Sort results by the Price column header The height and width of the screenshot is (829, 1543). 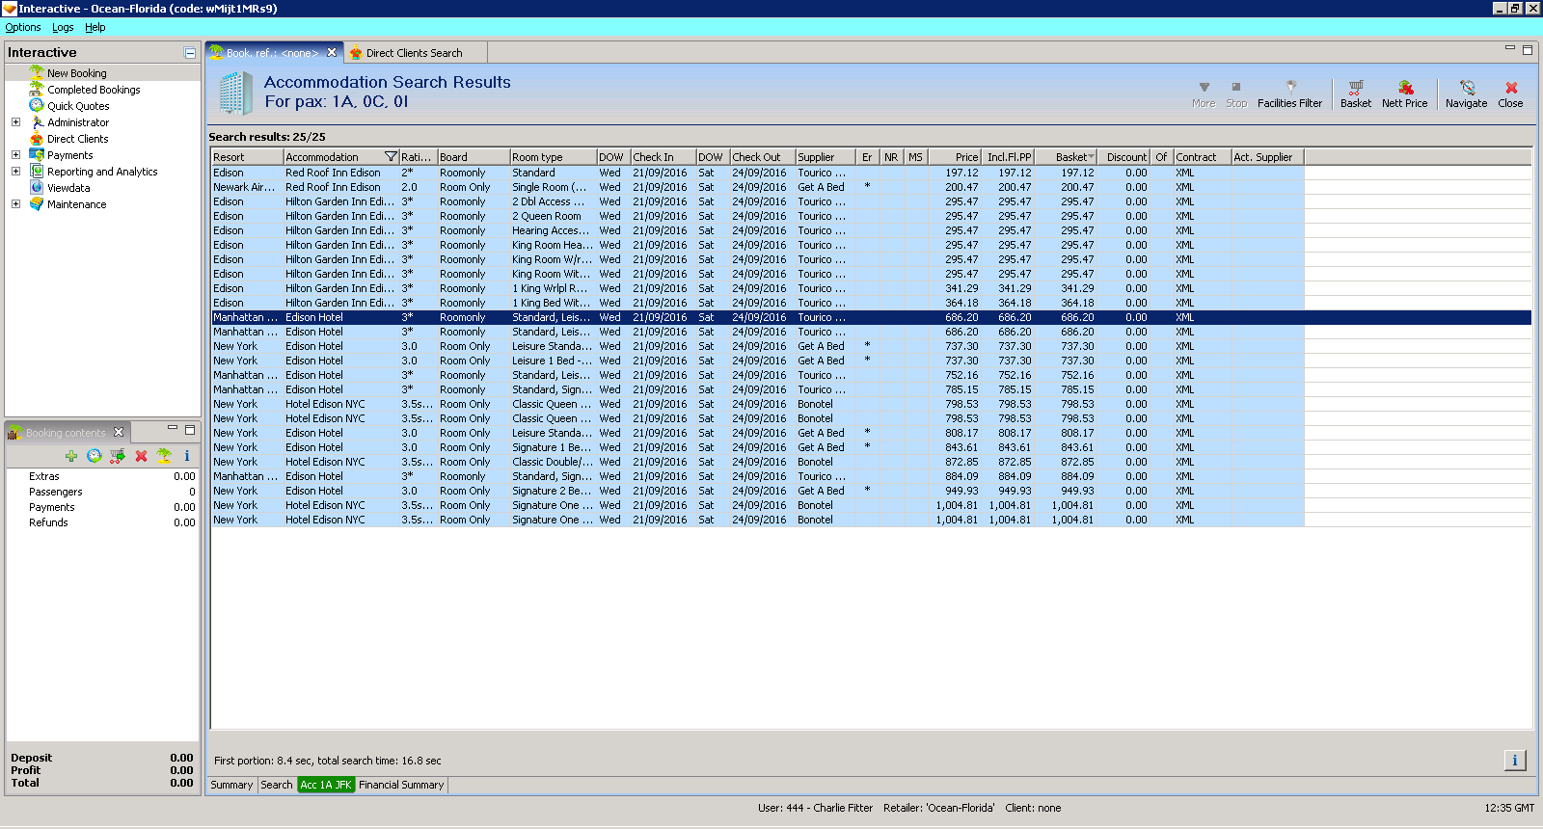coord(955,157)
